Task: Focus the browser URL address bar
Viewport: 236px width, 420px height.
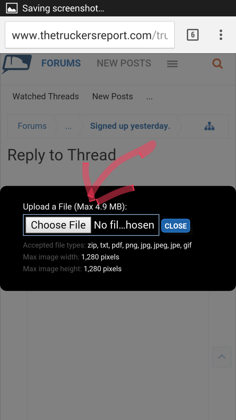Action: coord(90,35)
